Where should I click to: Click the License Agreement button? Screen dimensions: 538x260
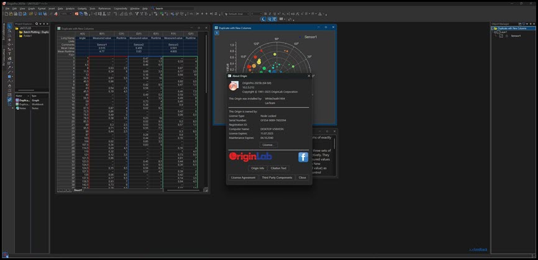pyautogui.click(x=244, y=177)
